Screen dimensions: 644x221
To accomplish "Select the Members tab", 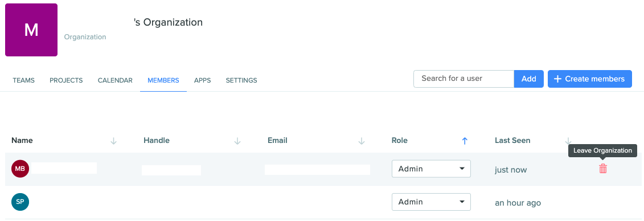I will point(163,80).
